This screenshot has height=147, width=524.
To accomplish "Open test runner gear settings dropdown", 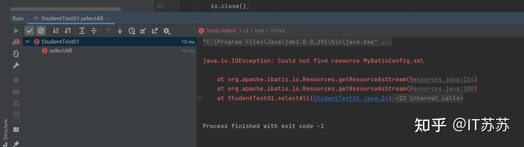I will pyautogui.click(x=167, y=31).
